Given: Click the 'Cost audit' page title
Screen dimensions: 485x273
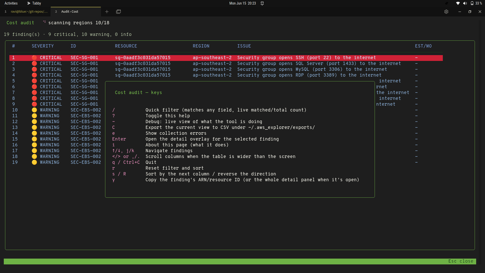Looking at the screenshot, I should tap(20, 23).
